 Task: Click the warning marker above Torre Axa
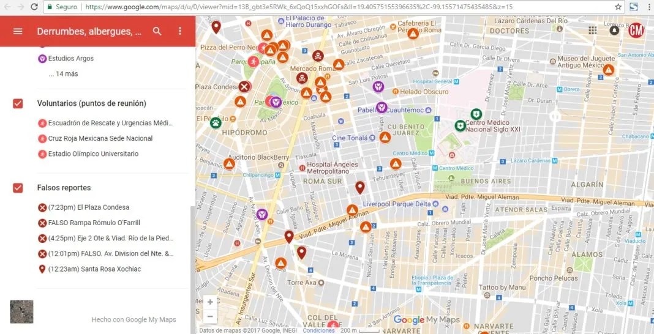pos(280,263)
